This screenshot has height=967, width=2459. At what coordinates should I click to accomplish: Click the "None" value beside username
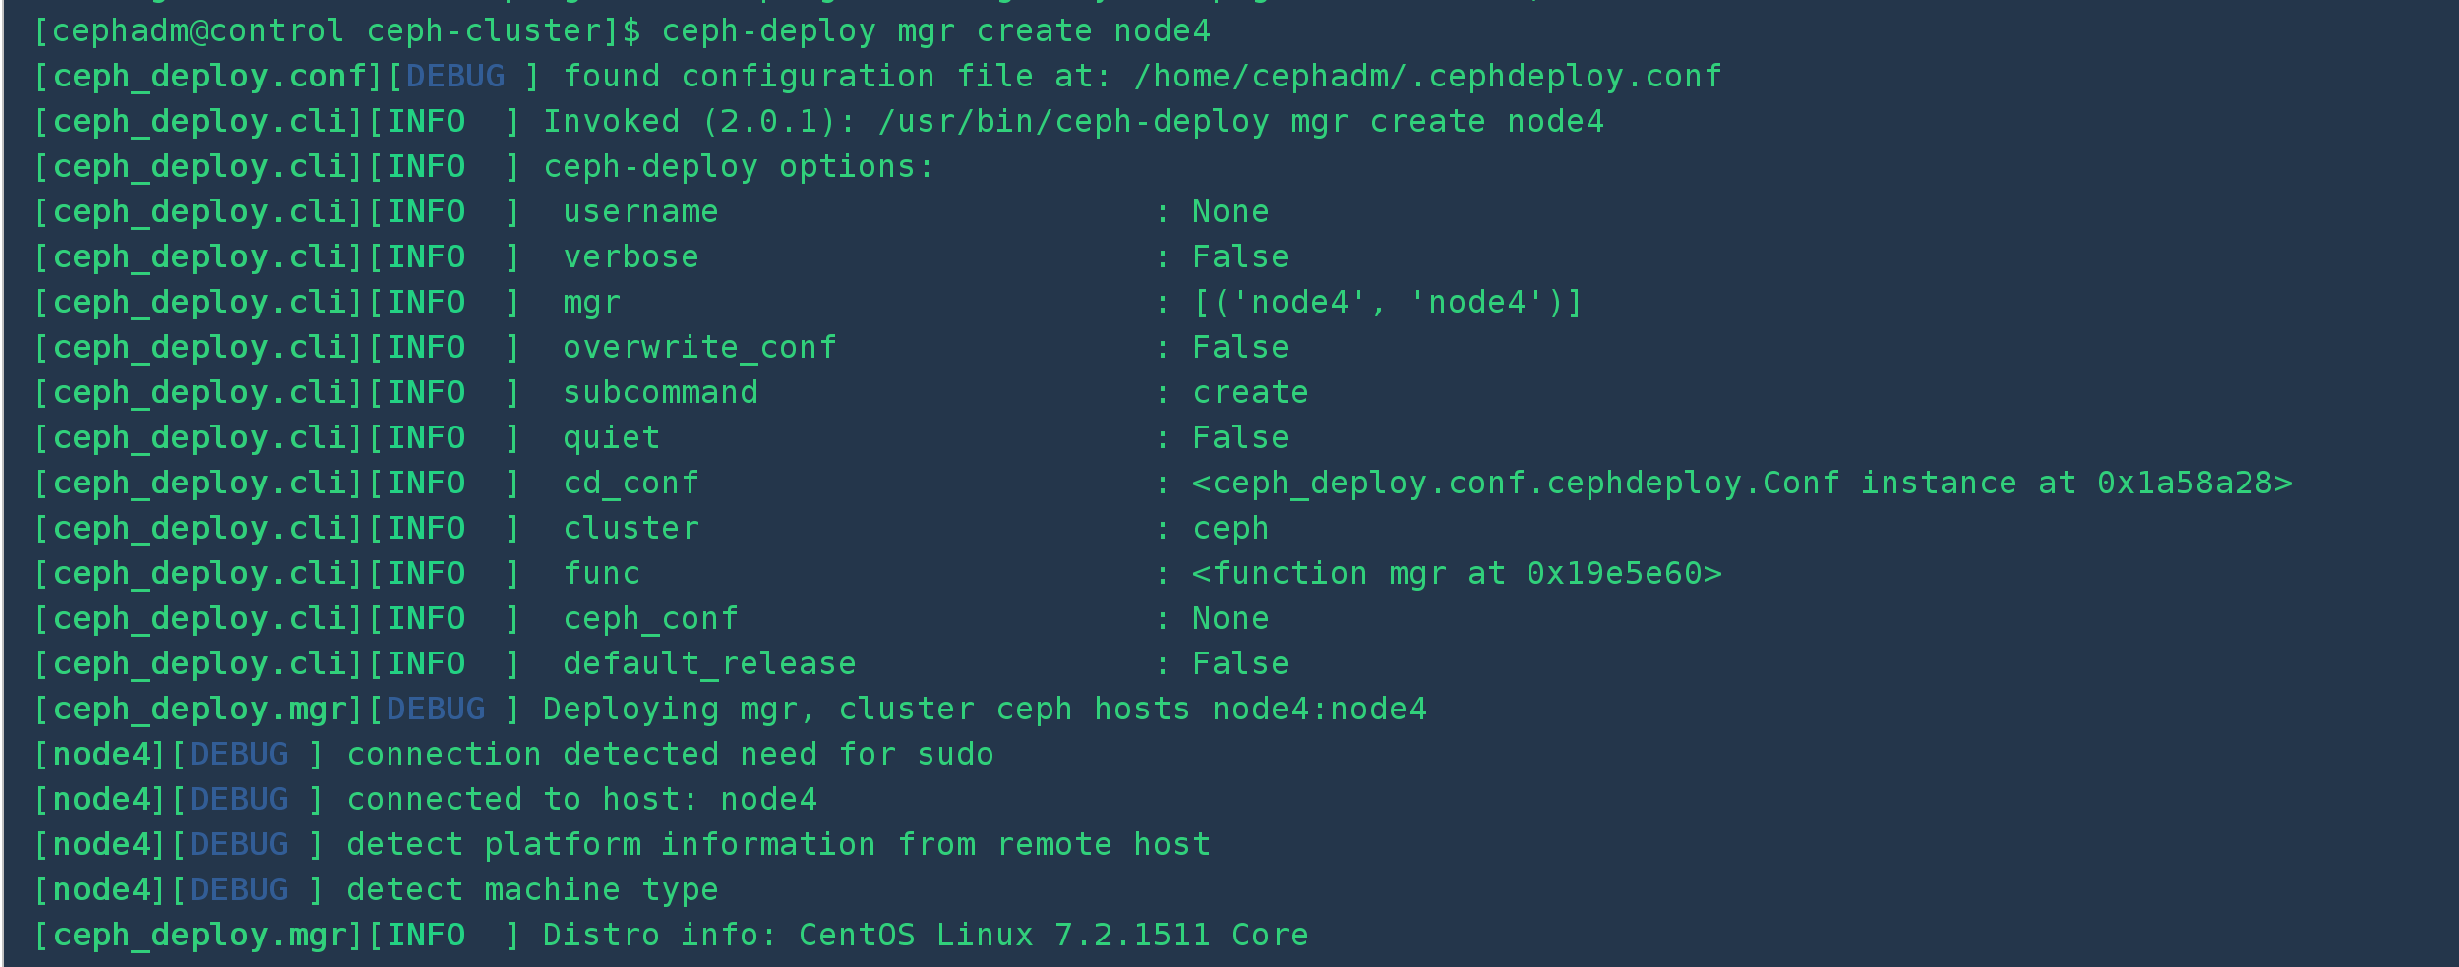(x=1231, y=212)
